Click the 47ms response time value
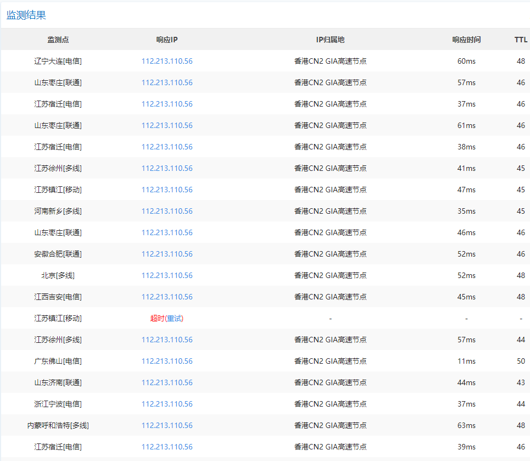The image size is (530, 461). [466, 190]
